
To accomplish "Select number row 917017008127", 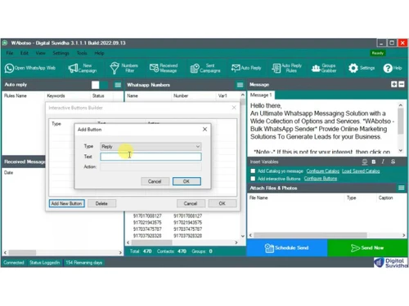I will click(x=168, y=216).
